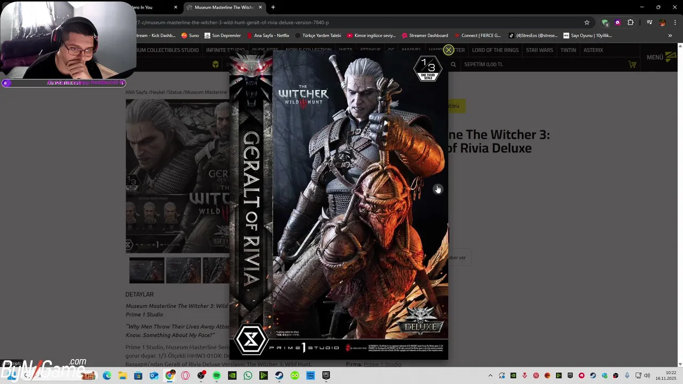Open Prime Video from the taskbar

[311, 375]
